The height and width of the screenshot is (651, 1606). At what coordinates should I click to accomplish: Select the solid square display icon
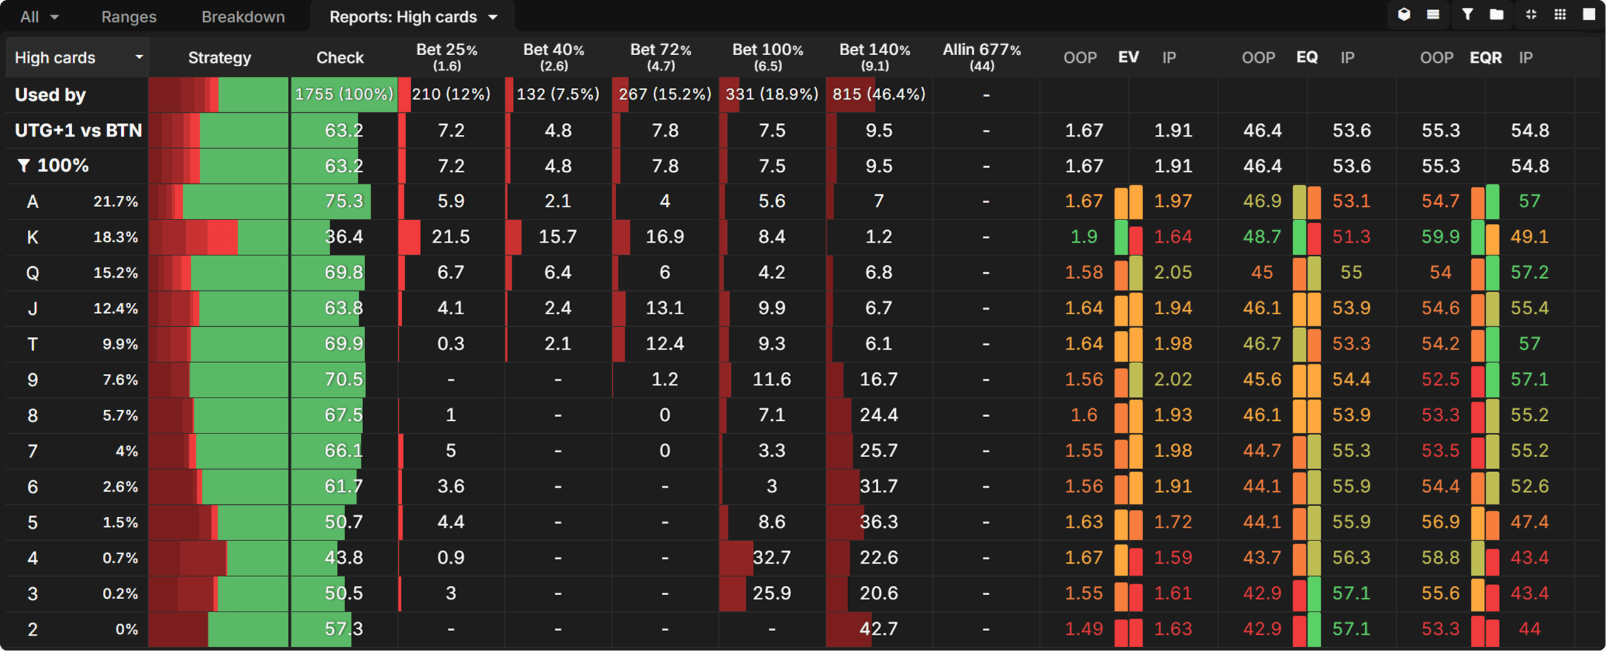pyautogui.click(x=1592, y=14)
